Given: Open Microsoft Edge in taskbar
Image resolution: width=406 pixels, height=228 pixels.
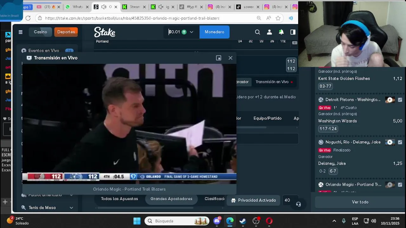Looking at the screenshot, I should click(230, 221).
